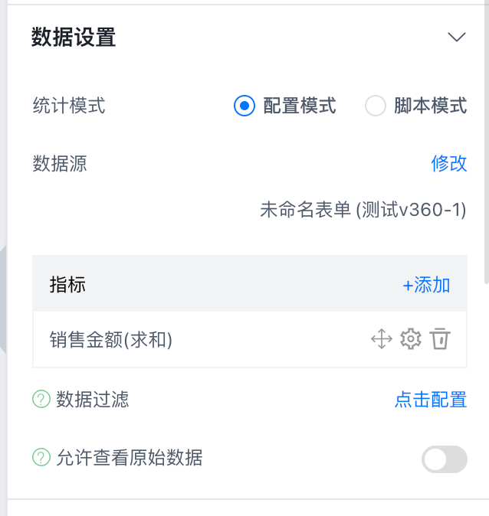Click help icon beside 数据过滤

tap(41, 399)
